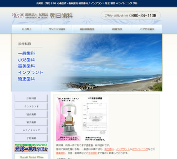Viewport: 177px width, 159px height.
Task: Follow the orange 矯正歯科 link in the paragraph
Action: [x=109, y=149]
